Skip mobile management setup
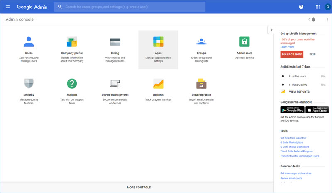 312,55
